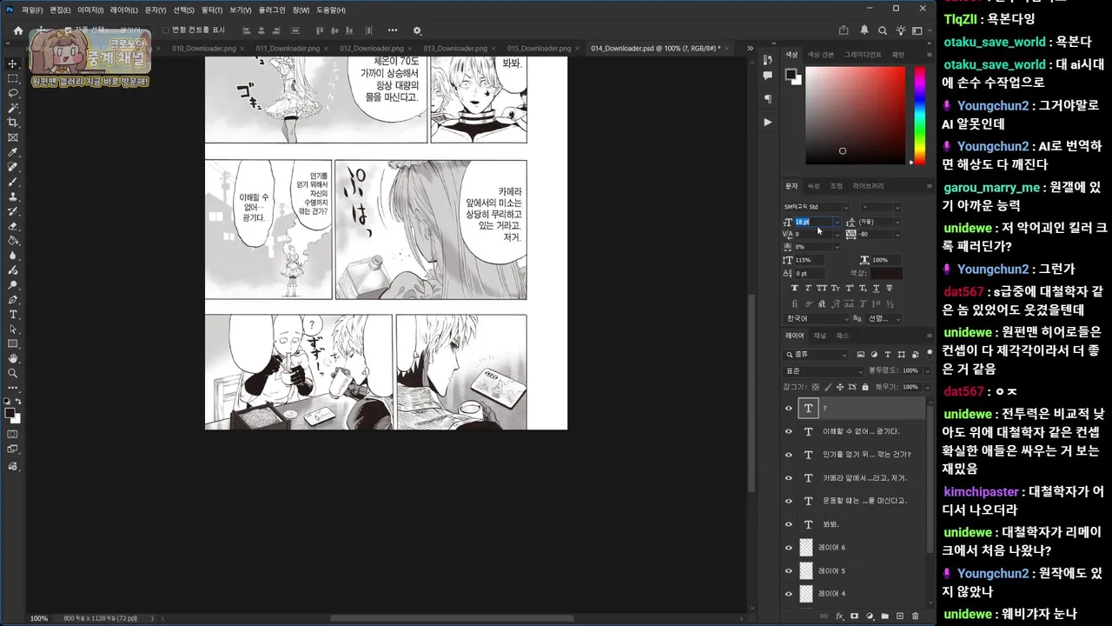Hide the '봐봐.' text layer
1112x626 pixels.
pos(789,524)
